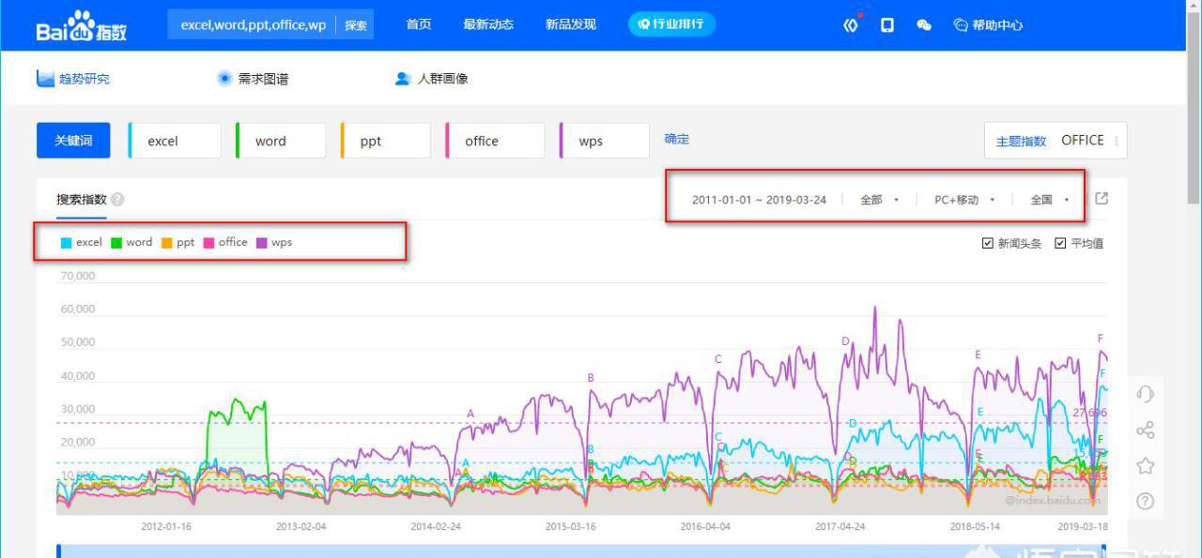Image resolution: width=1202 pixels, height=558 pixels.
Task: Expand the 全国 region dropdown
Action: pos(1050,200)
